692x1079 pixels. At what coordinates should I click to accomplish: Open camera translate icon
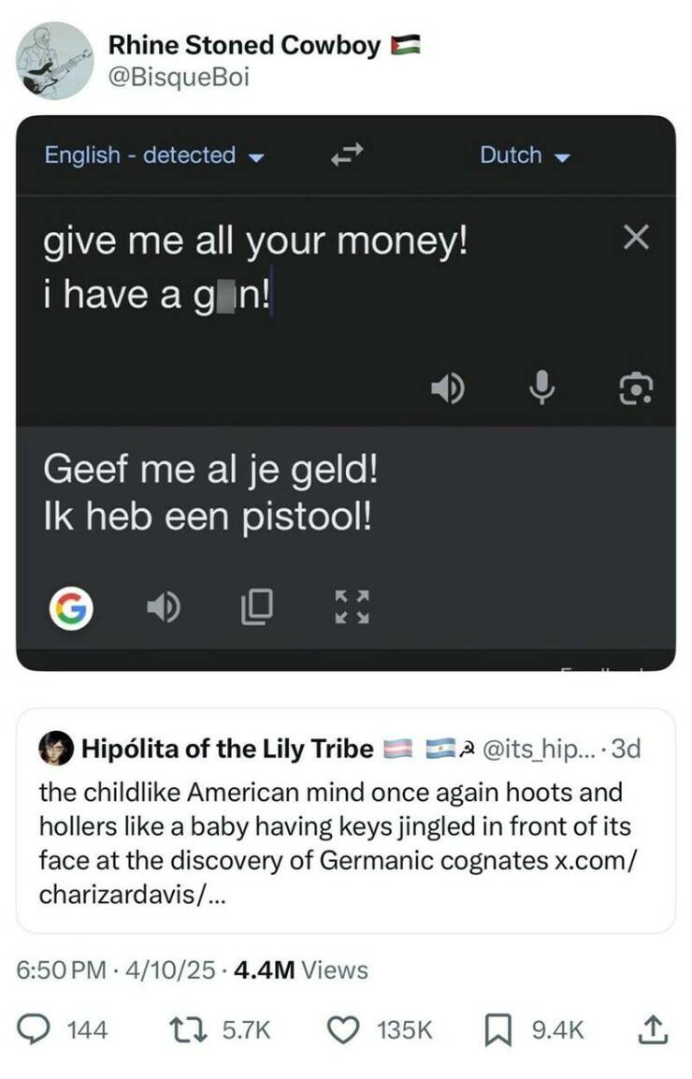point(636,386)
